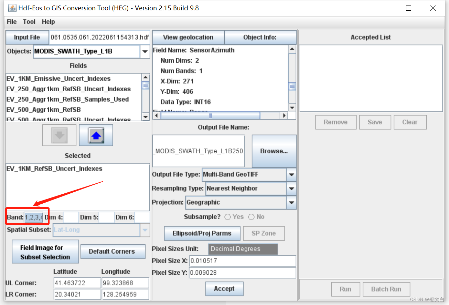The image size is (449, 305).
Task: Click the Save button under Accepted List
Action: point(375,122)
